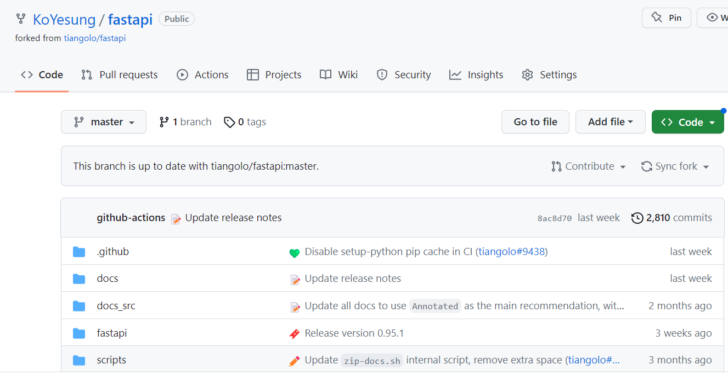Click the pencil emoji in scripts row
The image size is (728, 376).
(295, 361)
